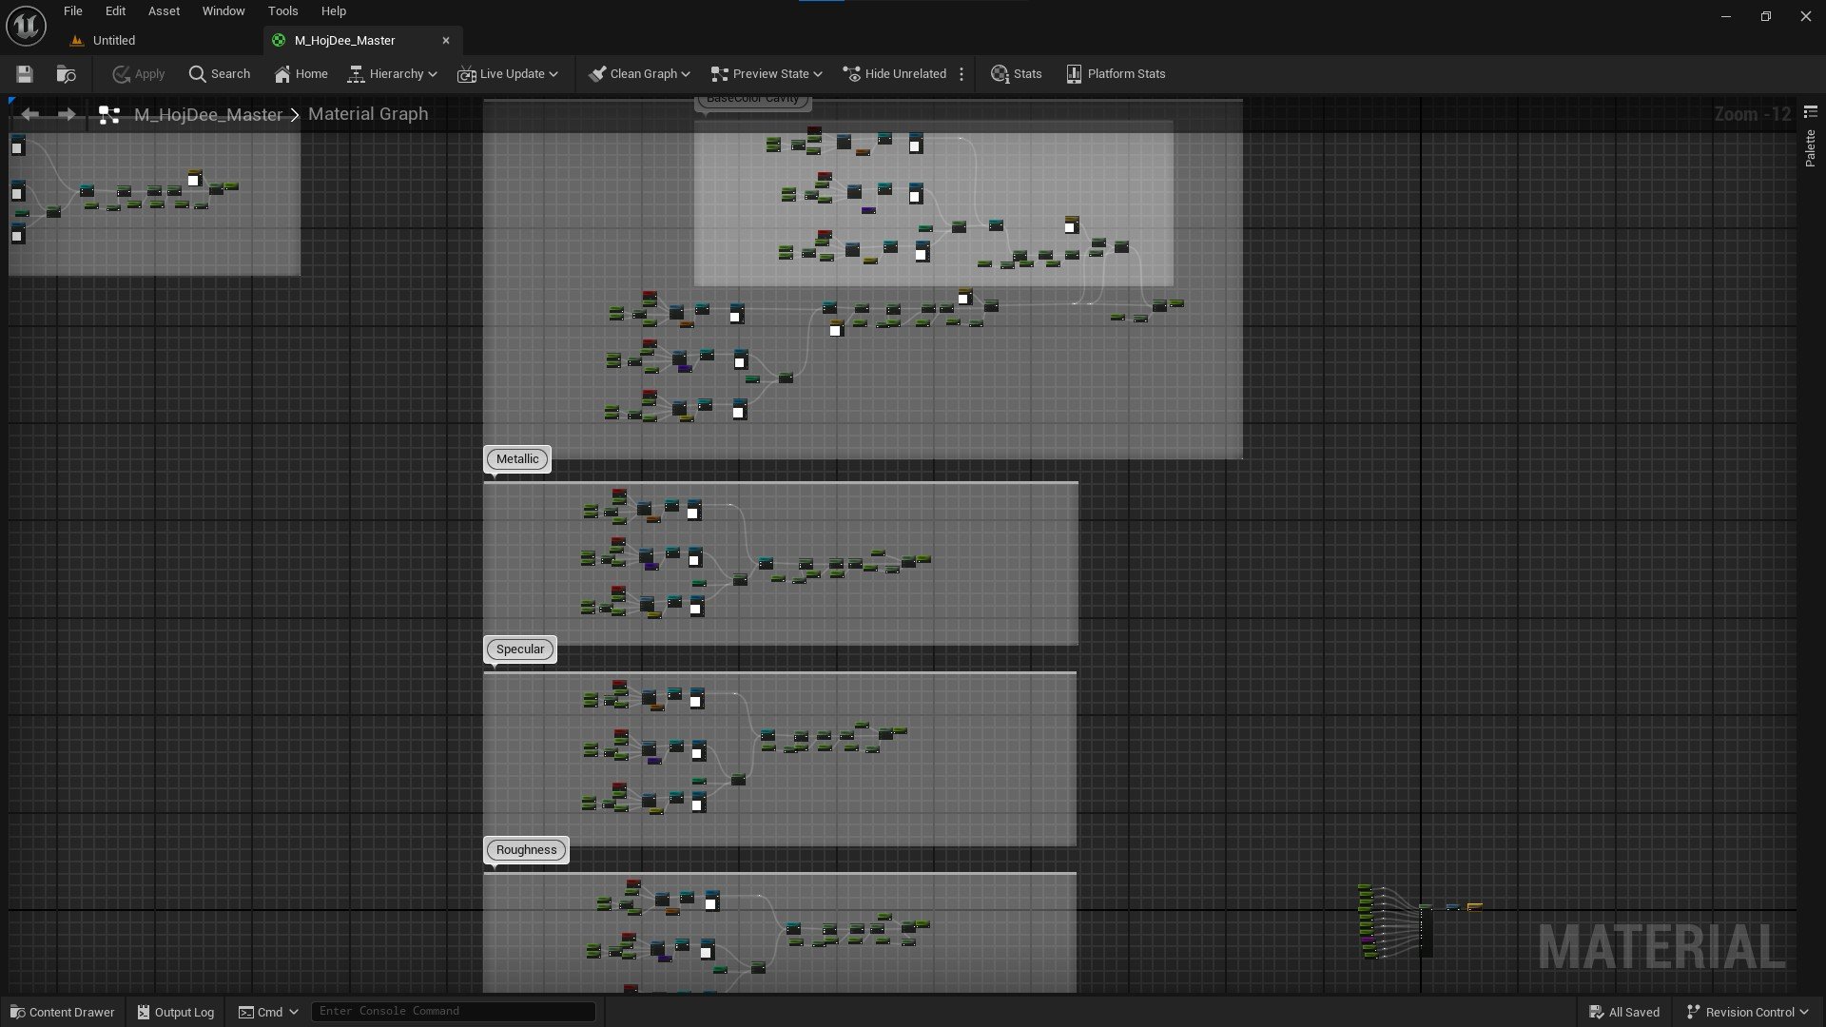This screenshot has width=1826, height=1027.
Task: Click the Save asset icon
Action: click(x=25, y=74)
